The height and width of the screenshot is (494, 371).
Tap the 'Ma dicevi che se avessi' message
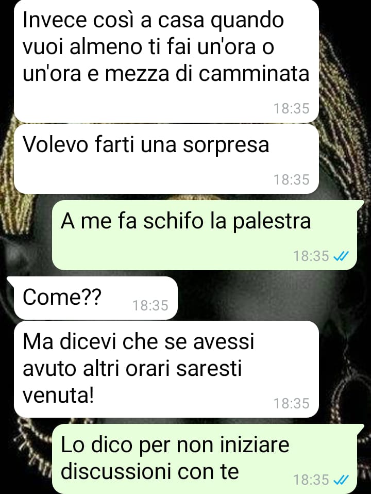pyautogui.click(x=166, y=369)
